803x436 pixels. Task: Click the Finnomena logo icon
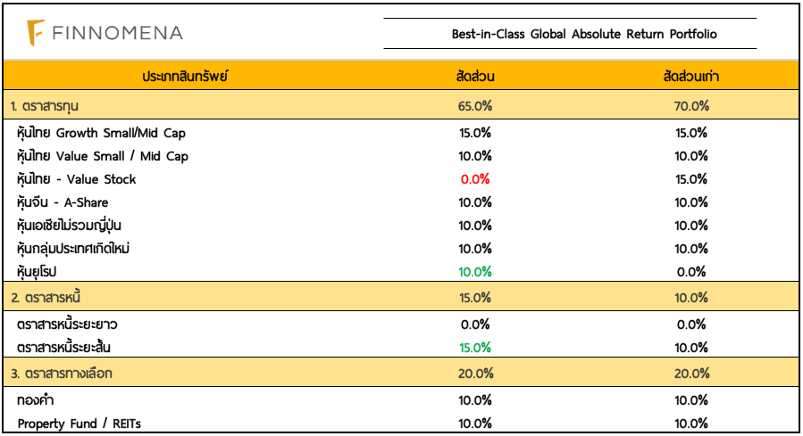(35, 33)
